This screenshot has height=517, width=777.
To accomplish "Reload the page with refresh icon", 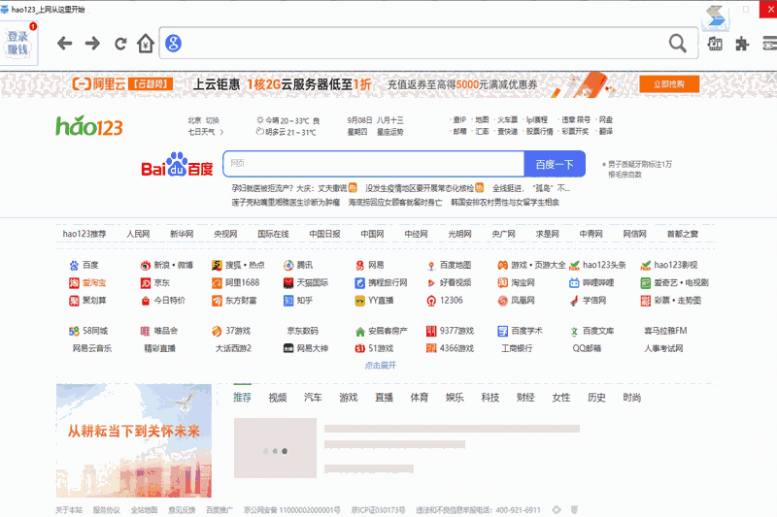I will pyautogui.click(x=120, y=44).
